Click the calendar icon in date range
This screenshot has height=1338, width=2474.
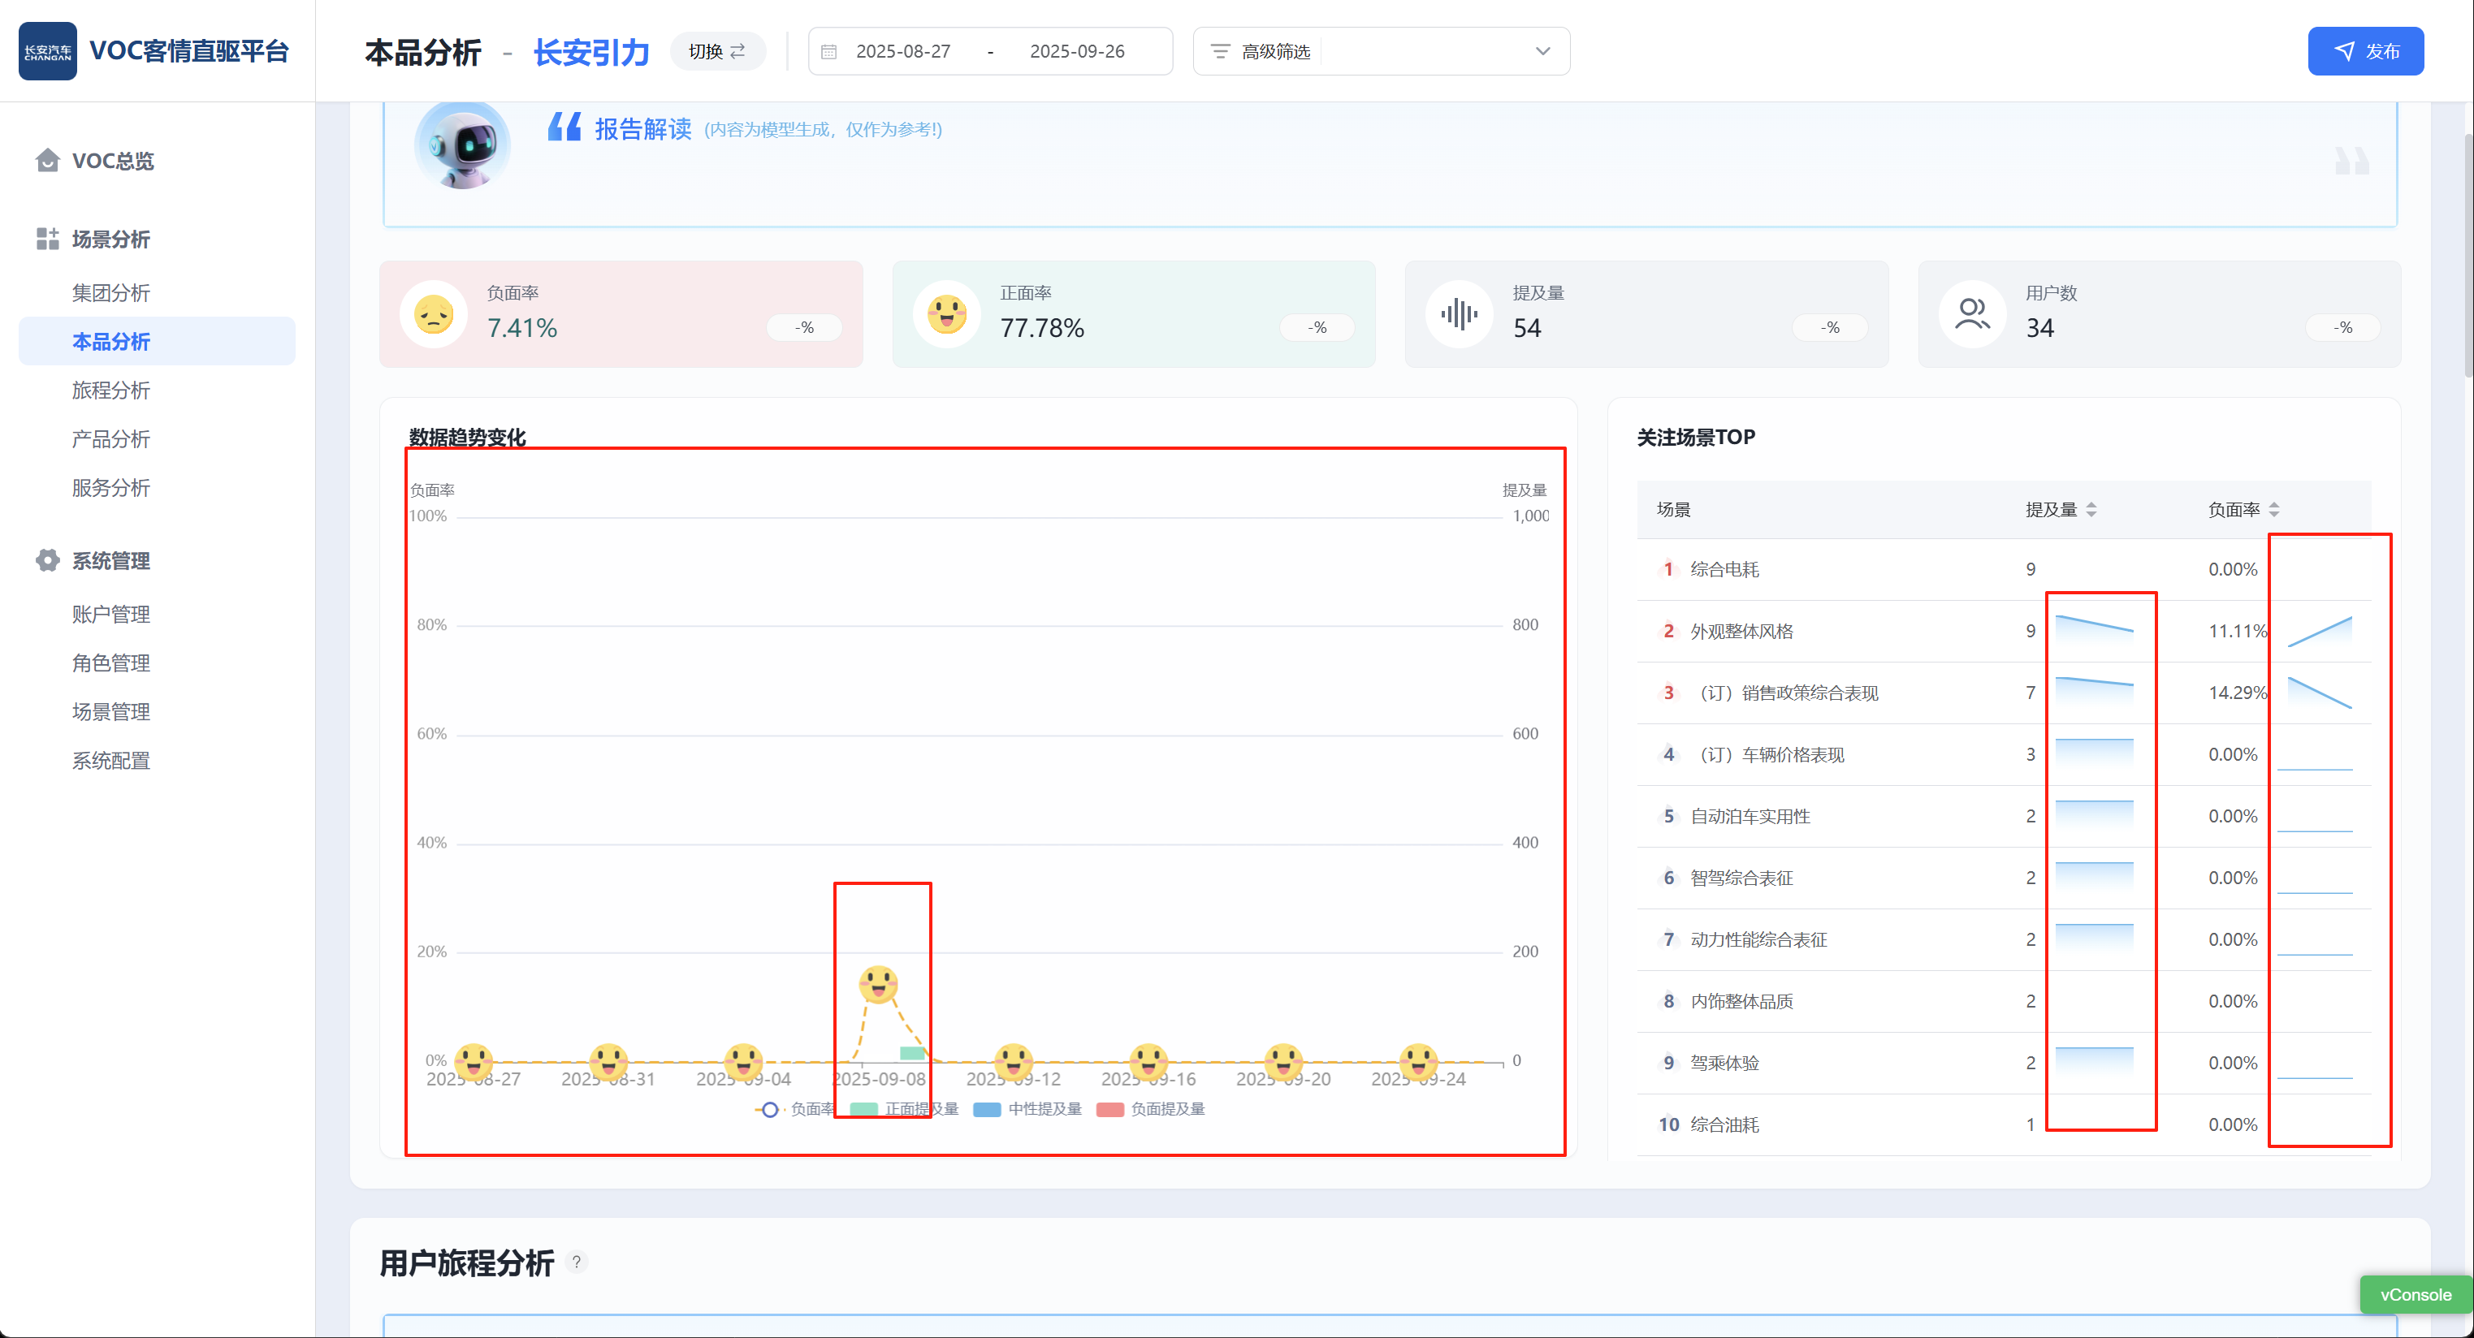click(x=830, y=52)
